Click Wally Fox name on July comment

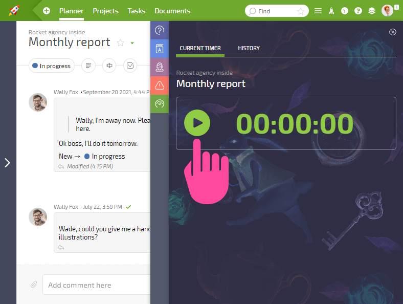click(x=66, y=207)
